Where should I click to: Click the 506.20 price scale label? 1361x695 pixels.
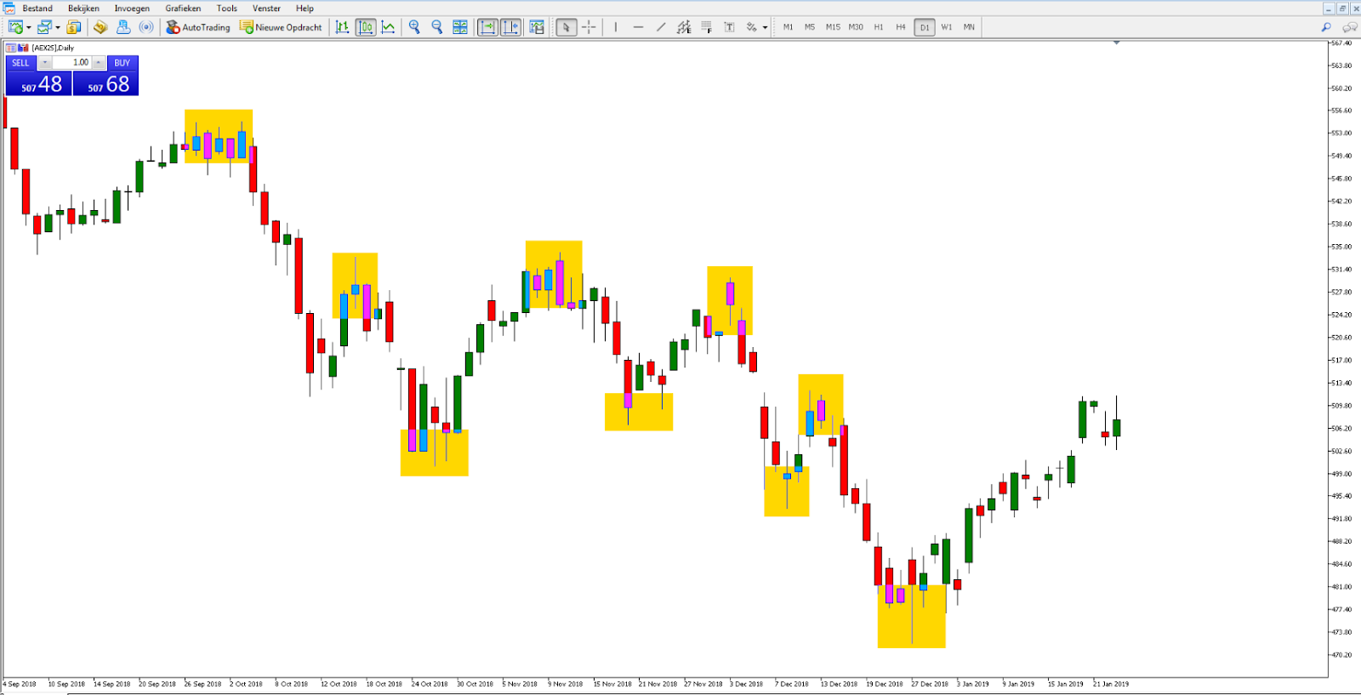[x=1341, y=429]
